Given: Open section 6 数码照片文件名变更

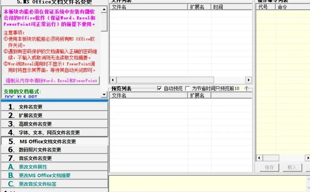Looking at the screenshot, I should [54, 150].
